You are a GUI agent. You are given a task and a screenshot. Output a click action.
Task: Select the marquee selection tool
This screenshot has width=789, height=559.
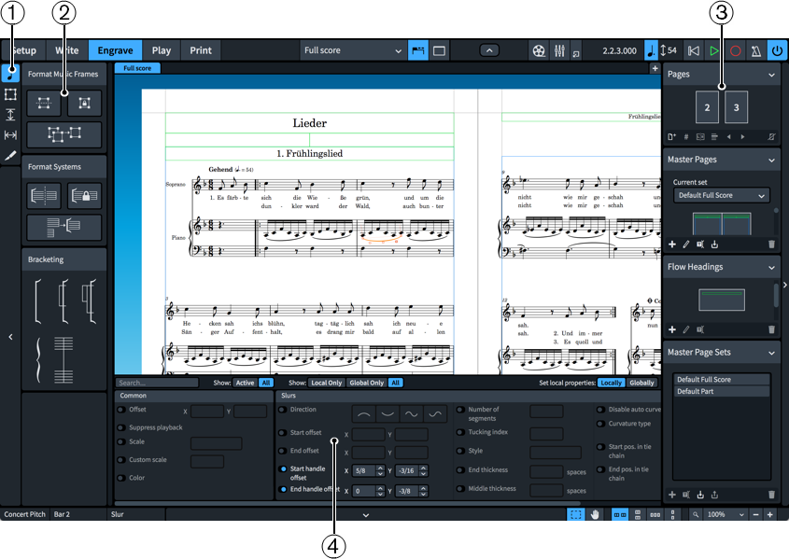click(576, 514)
